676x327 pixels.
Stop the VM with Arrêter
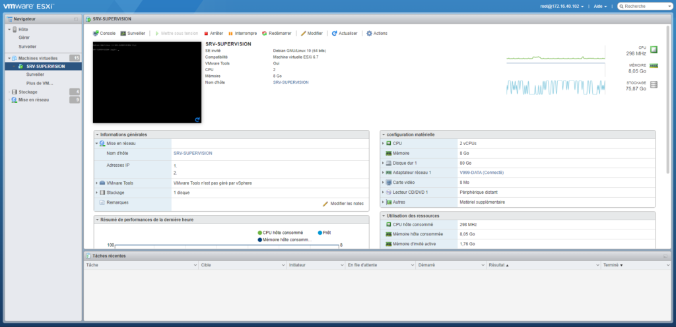point(213,33)
